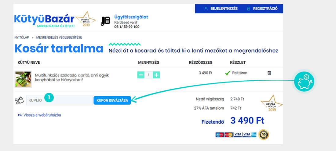
Task: Click the phone number 06 1/ 59 99 100
Action: [x=127, y=27]
